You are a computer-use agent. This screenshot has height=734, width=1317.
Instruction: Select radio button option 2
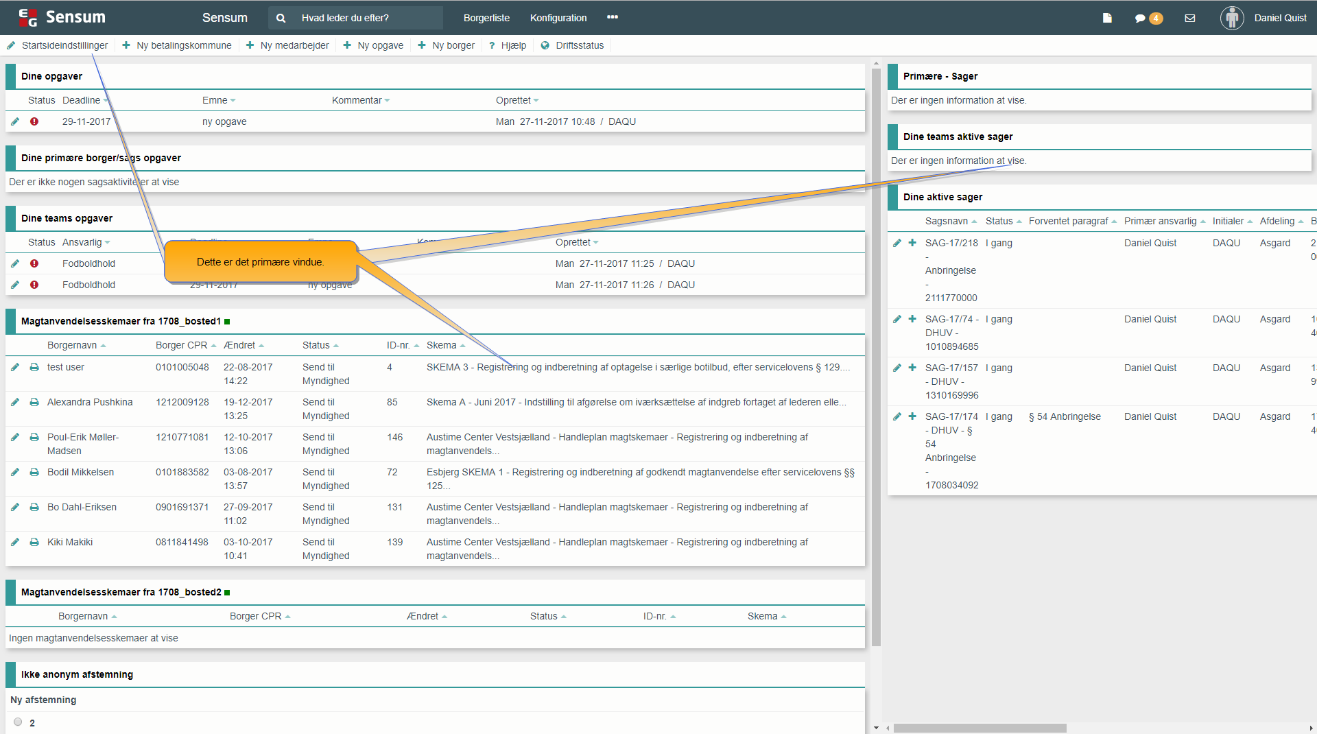coord(18,722)
